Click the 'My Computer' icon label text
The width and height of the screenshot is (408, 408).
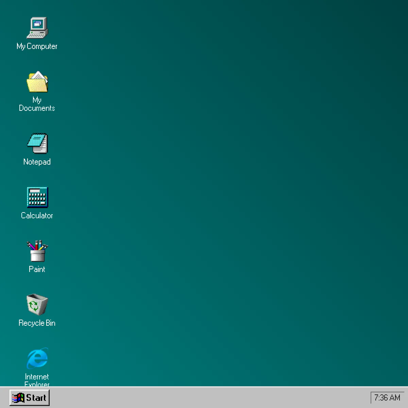coord(37,46)
